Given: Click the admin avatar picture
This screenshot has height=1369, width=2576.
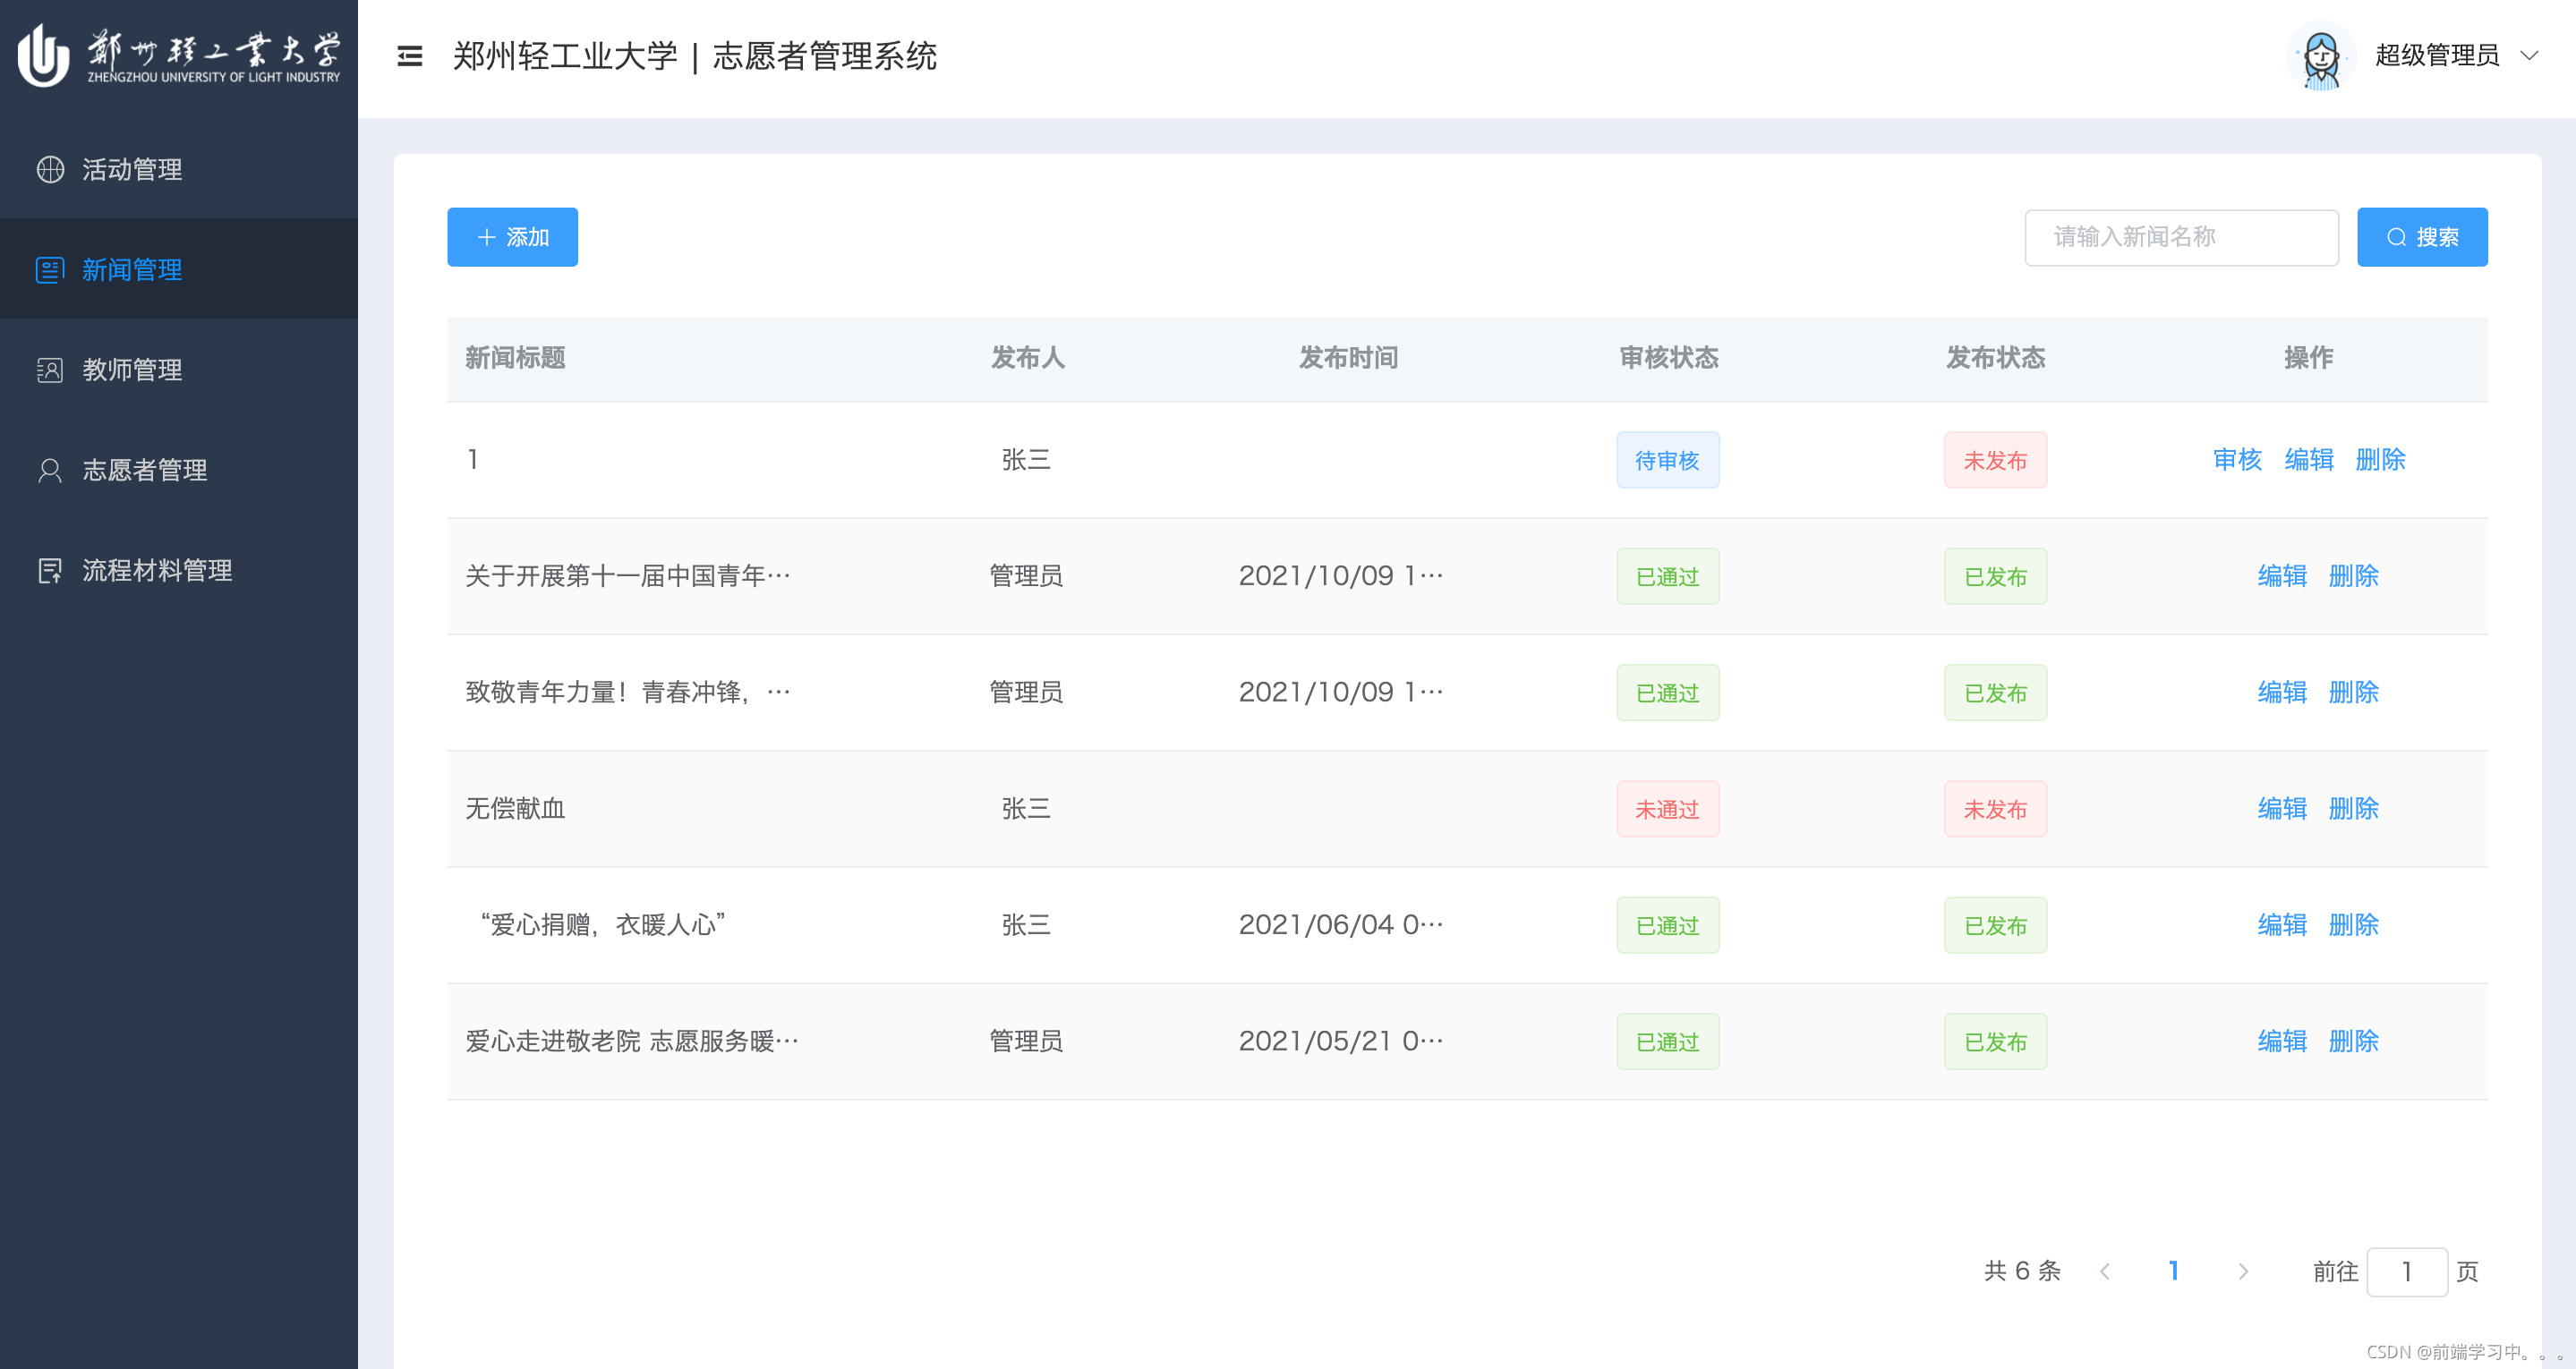Looking at the screenshot, I should click(x=2320, y=56).
